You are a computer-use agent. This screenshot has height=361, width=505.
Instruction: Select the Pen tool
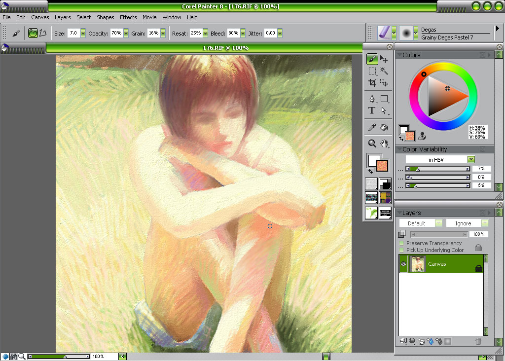coord(372,99)
